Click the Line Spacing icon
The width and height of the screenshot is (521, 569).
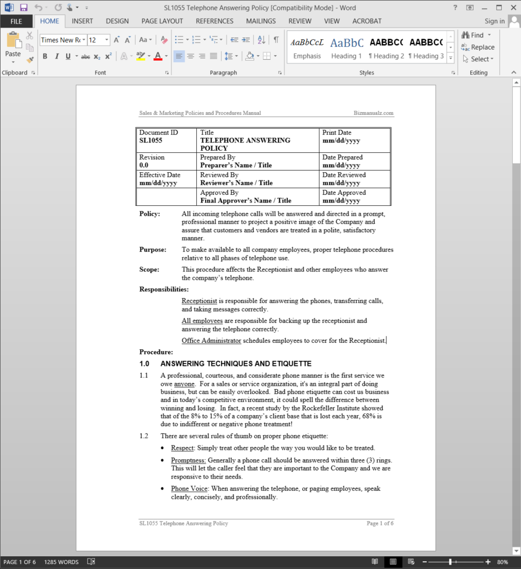tap(229, 56)
